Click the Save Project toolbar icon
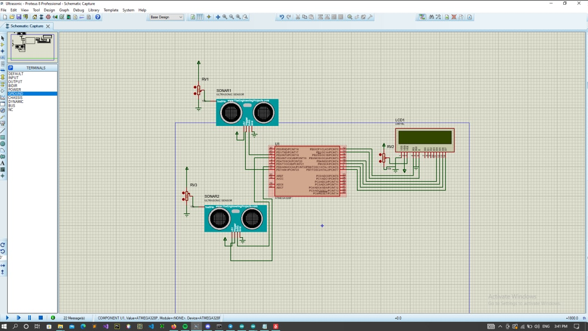This screenshot has height=331, width=588. [19, 17]
